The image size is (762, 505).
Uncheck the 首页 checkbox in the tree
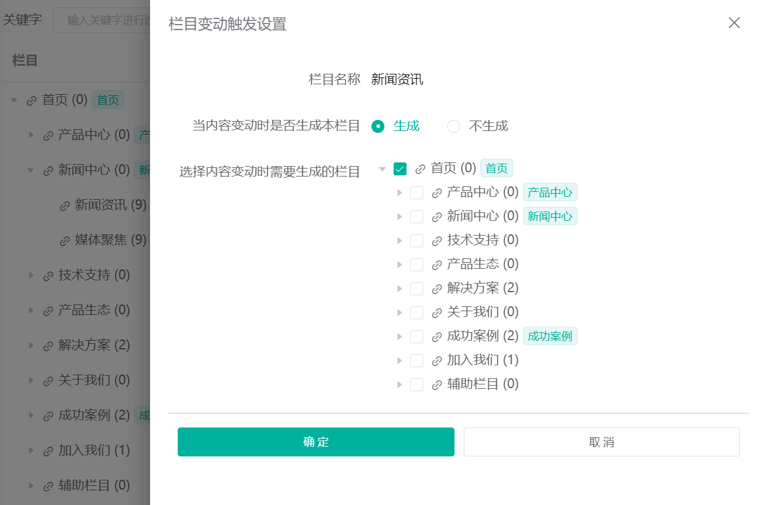coord(400,168)
